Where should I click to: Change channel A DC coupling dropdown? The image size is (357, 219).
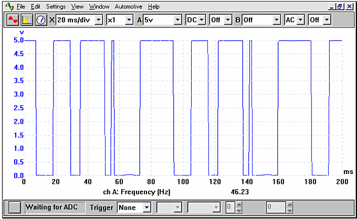point(202,20)
